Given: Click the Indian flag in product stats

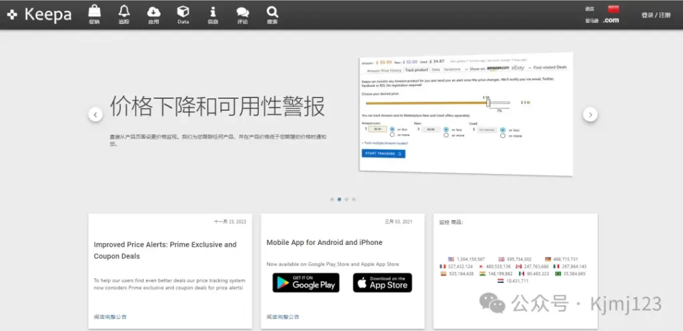Looking at the screenshot, I should point(483,274).
